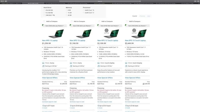Click touch display icon on $2,449.99 laptop
Image resolution: width=200 pixels, height=112 pixels.
[x=126, y=63]
